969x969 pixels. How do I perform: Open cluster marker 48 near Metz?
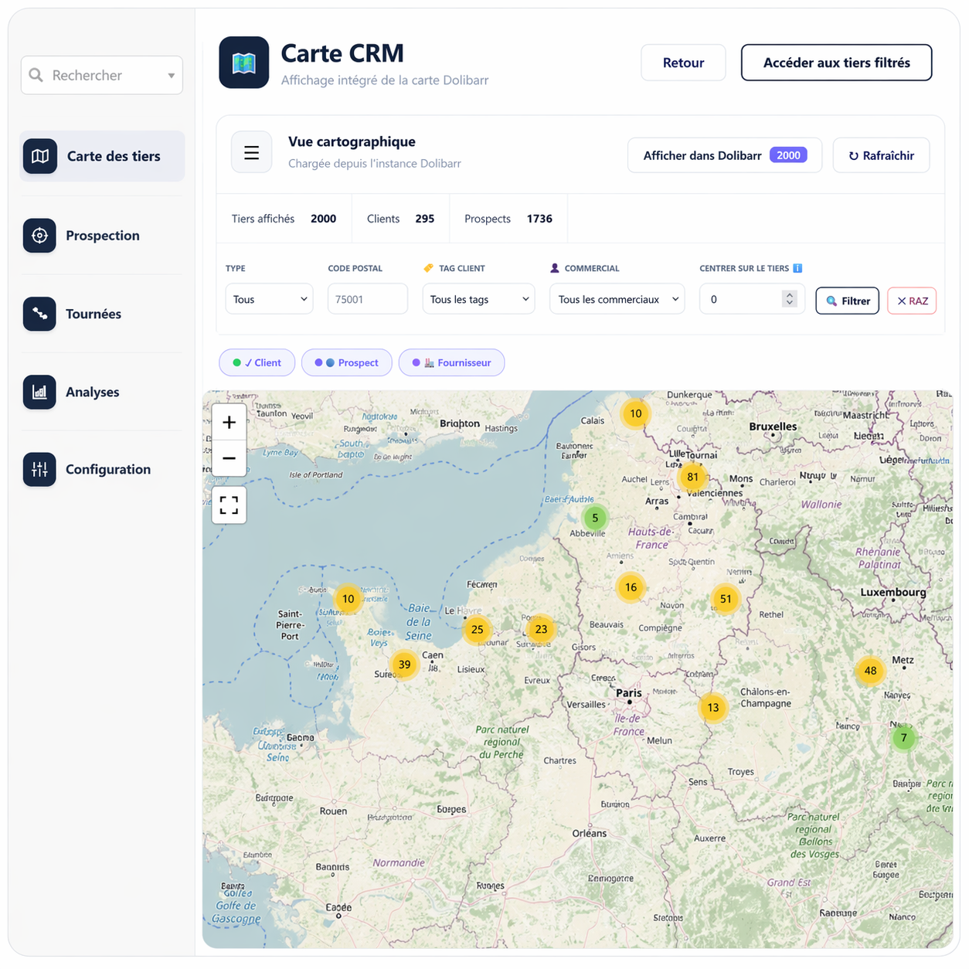(x=871, y=671)
